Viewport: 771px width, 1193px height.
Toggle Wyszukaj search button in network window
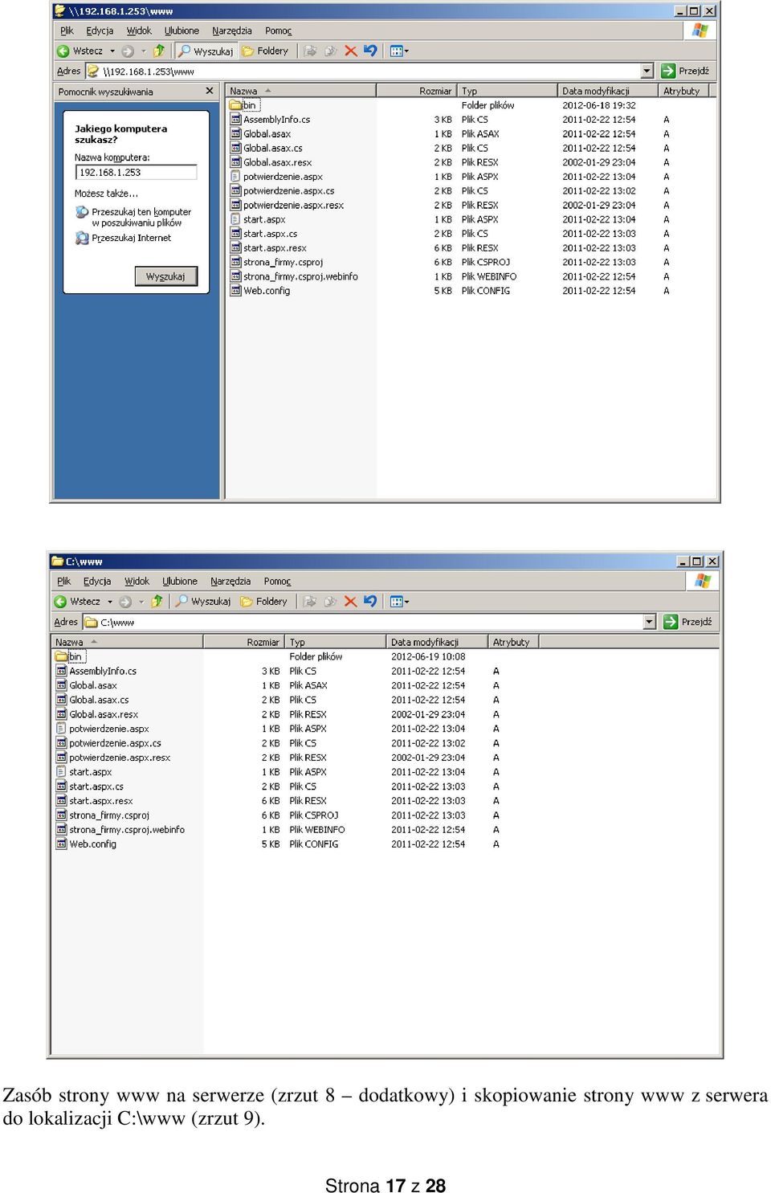(206, 51)
